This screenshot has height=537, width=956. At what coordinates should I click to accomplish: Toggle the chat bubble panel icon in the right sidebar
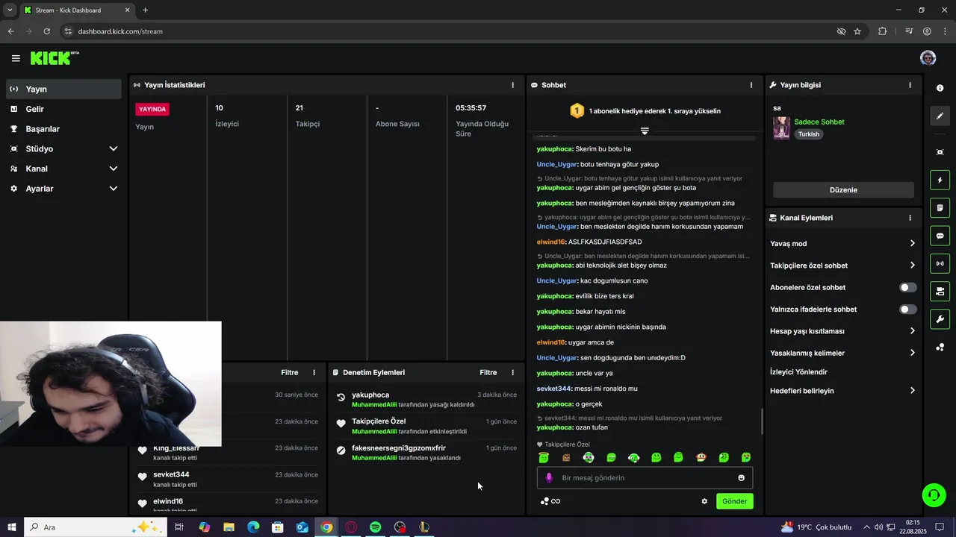[x=940, y=236]
